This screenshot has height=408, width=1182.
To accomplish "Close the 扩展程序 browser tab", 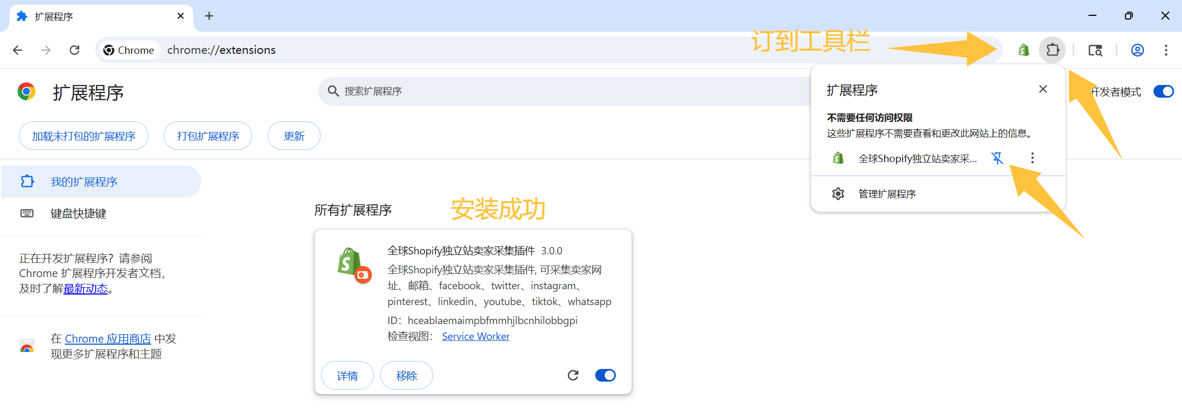I will click(181, 16).
